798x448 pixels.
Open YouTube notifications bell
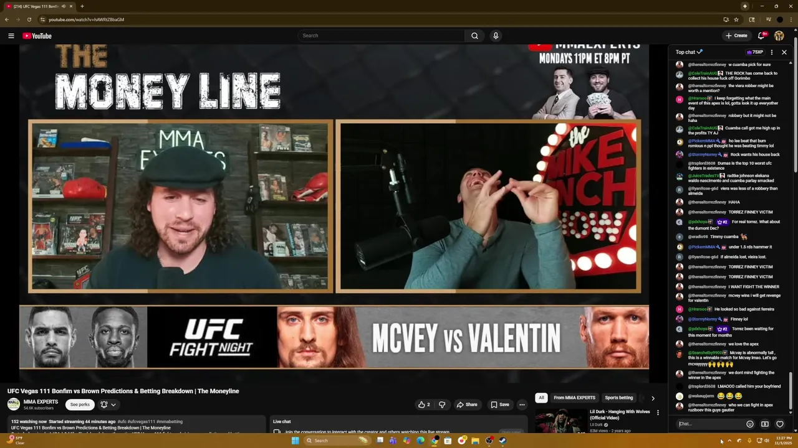(761, 35)
